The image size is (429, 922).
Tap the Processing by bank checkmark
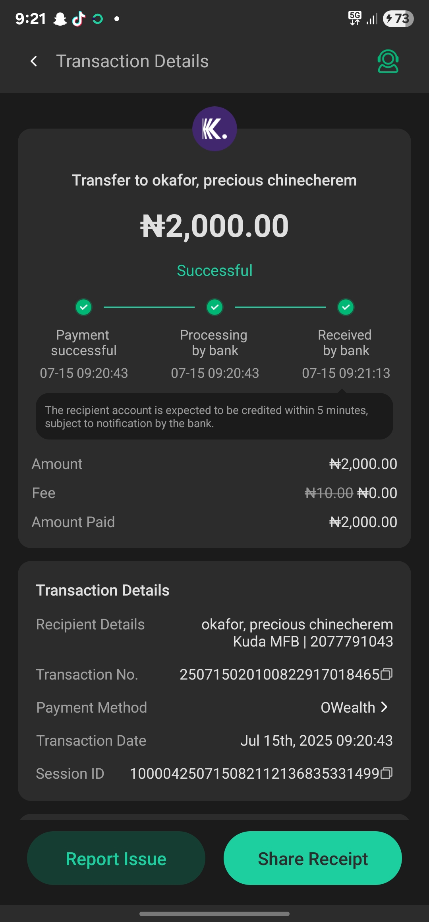click(215, 307)
